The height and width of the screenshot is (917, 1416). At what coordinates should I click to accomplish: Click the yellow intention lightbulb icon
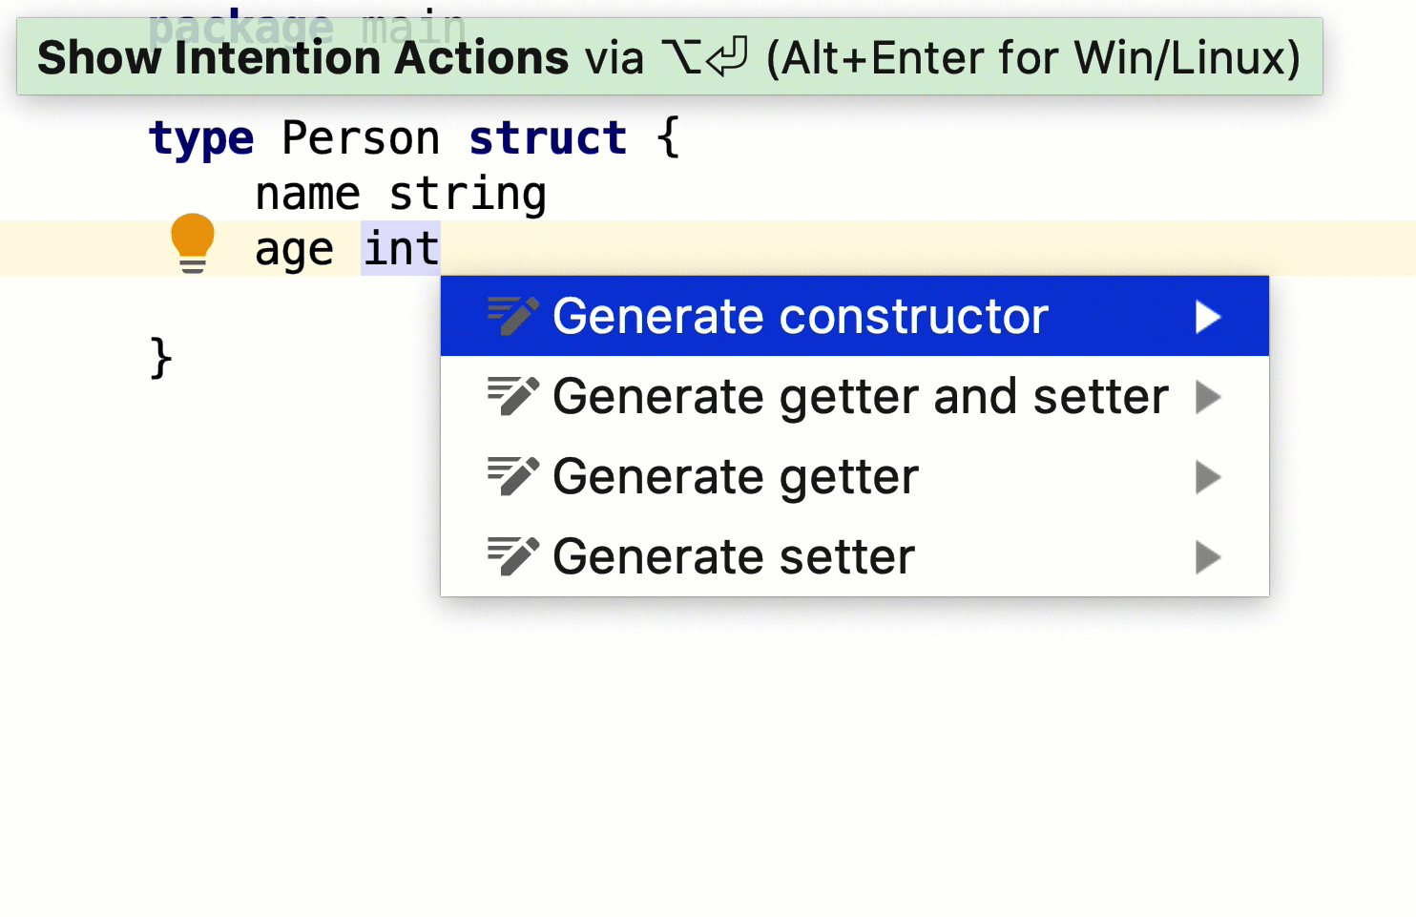click(192, 243)
